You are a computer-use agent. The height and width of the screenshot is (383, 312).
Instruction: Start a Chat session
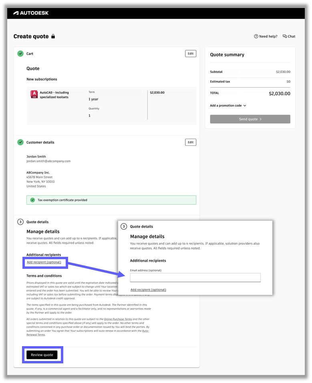tap(289, 36)
